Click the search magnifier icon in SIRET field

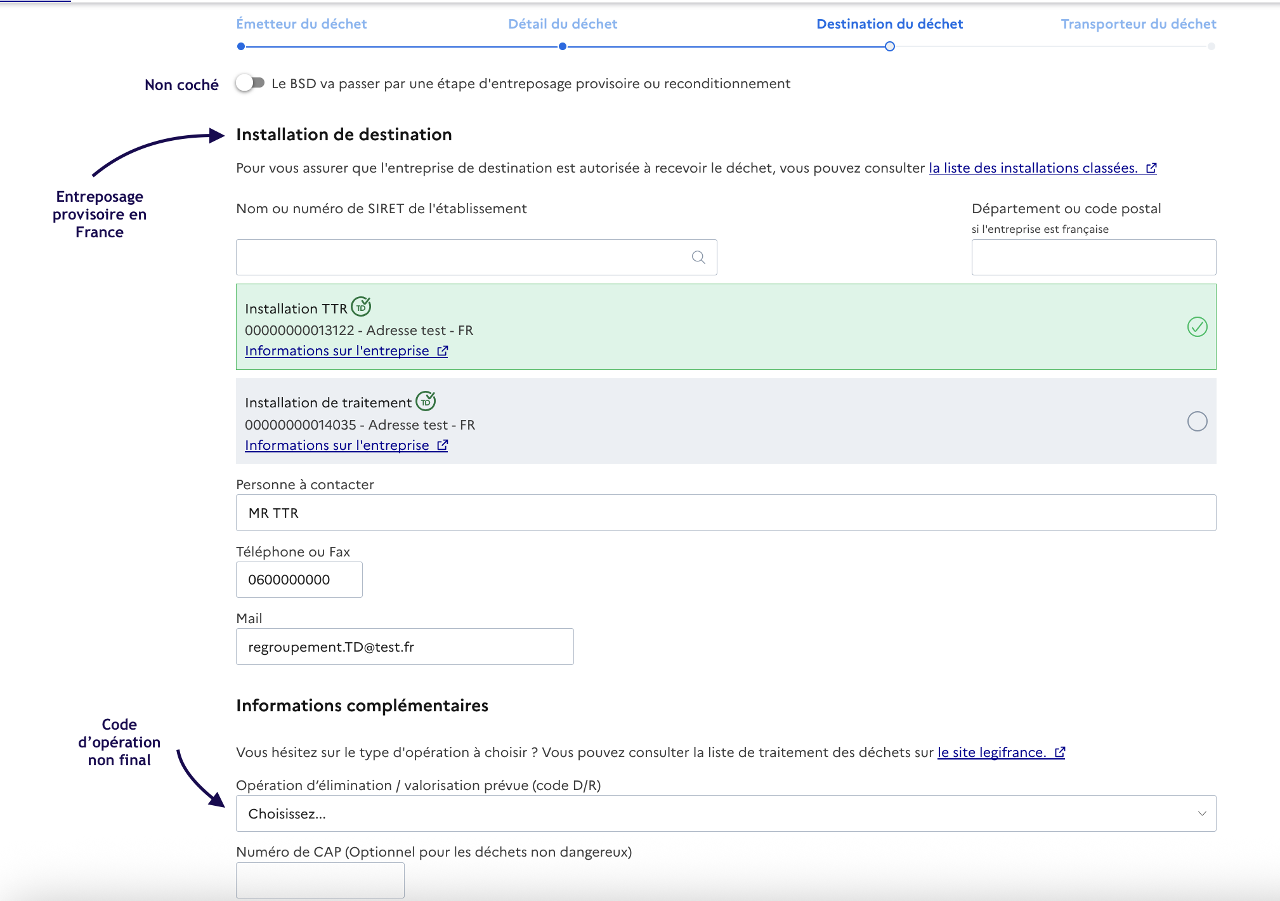point(698,257)
